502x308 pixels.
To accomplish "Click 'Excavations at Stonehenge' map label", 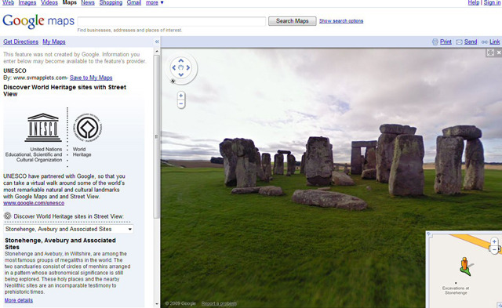I will (456, 291).
